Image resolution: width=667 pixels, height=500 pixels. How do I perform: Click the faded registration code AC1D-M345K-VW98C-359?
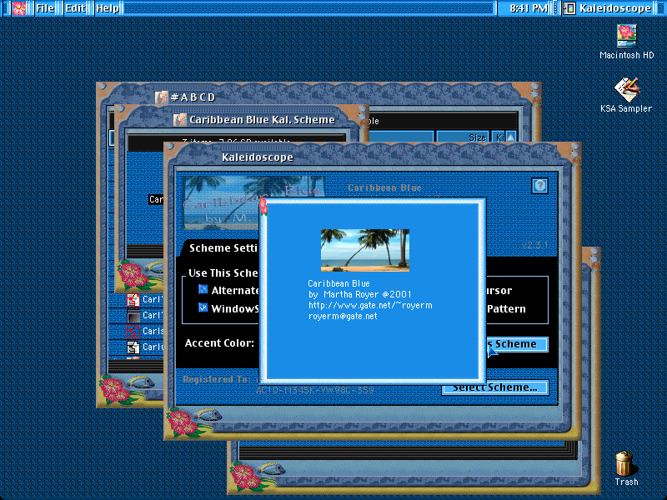pyautogui.click(x=315, y=390)
